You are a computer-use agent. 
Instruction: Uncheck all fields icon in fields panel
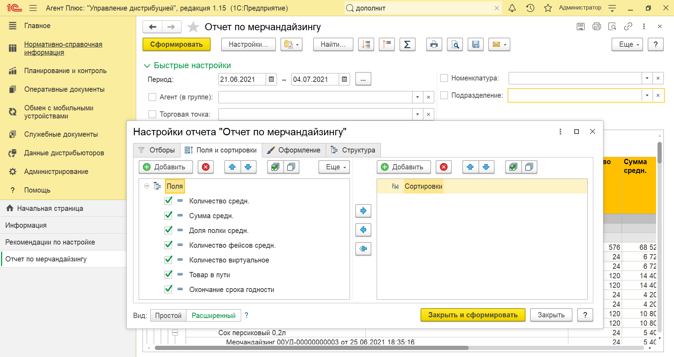click(x=291, y=167)
